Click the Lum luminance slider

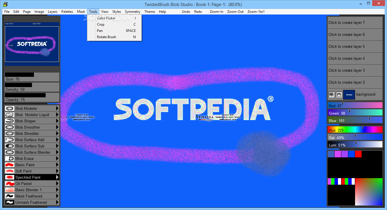pos(355,145)
